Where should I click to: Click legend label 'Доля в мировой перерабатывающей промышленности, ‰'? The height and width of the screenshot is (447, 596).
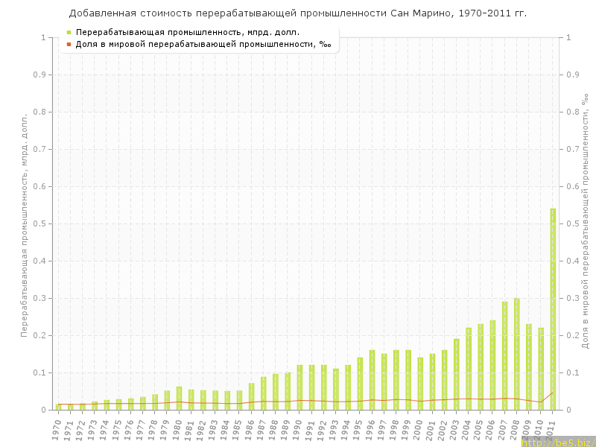pyautogui.click(x=203, y=45)
